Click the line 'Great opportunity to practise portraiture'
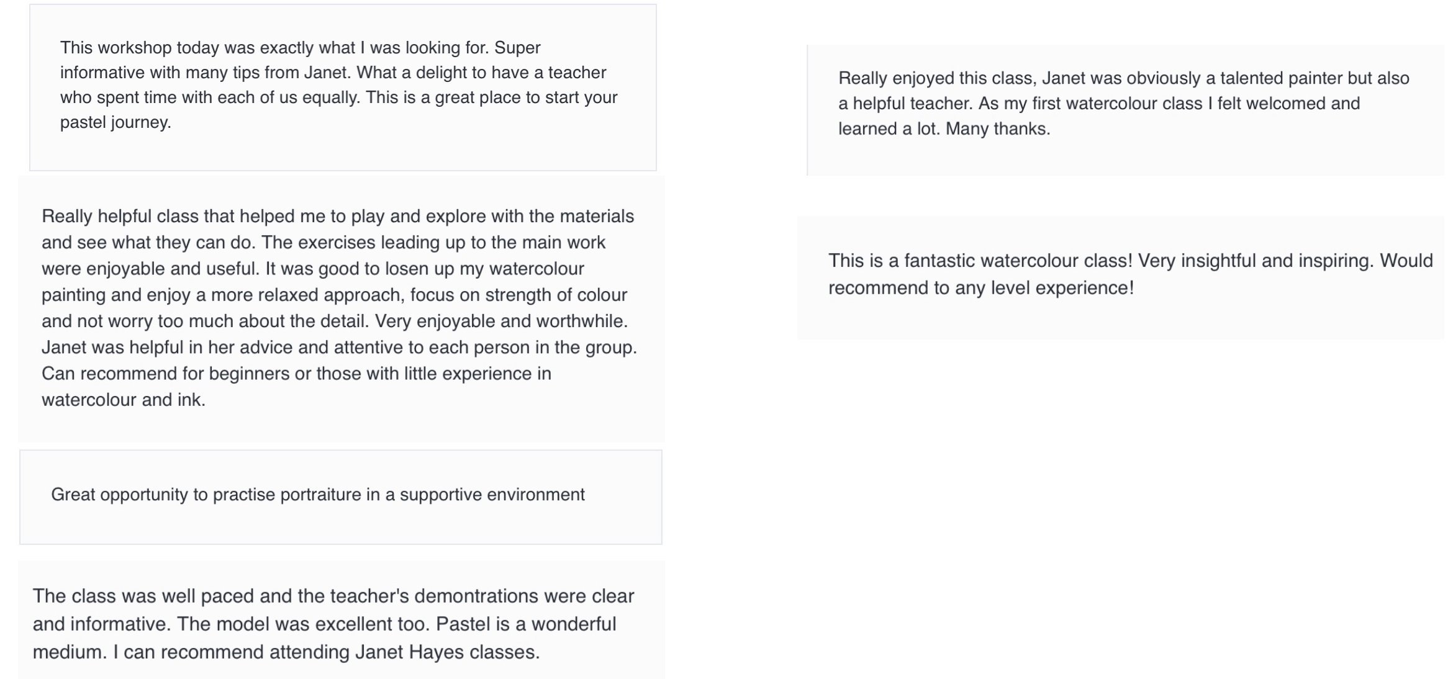 click(x=206, y=495)
